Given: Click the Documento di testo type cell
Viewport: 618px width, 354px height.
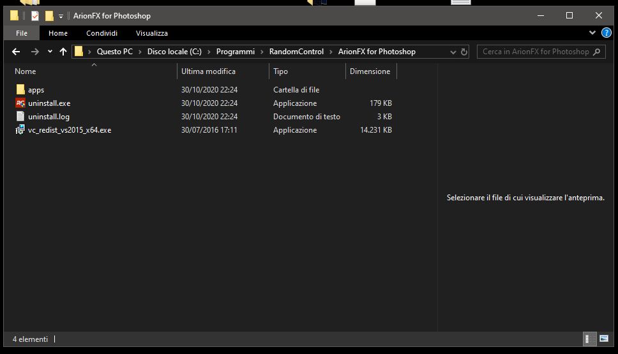Looking at the screenshot, I should click(306, 117).
